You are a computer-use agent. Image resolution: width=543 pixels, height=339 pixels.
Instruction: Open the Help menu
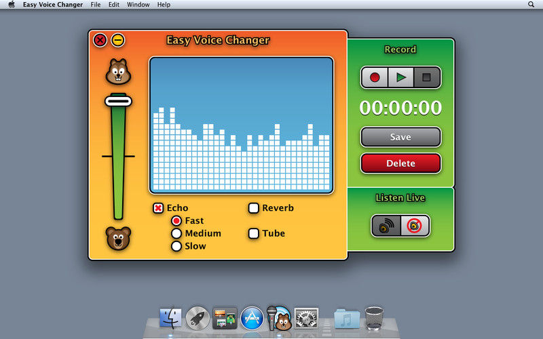point(164,5)
